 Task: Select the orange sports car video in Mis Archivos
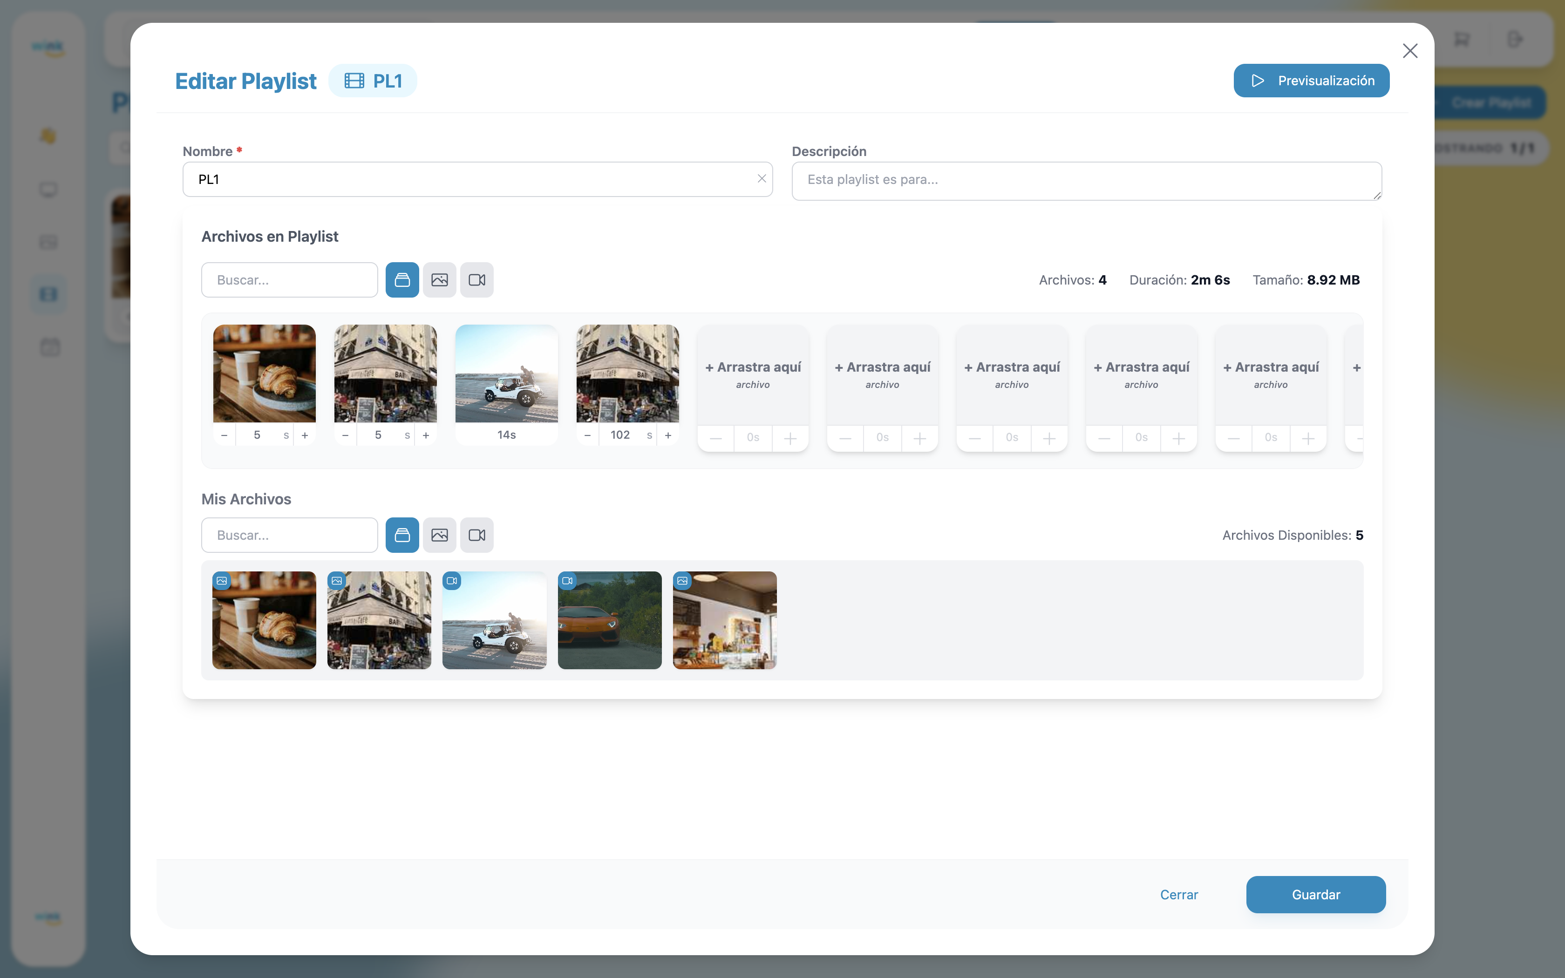click(609, 620)
